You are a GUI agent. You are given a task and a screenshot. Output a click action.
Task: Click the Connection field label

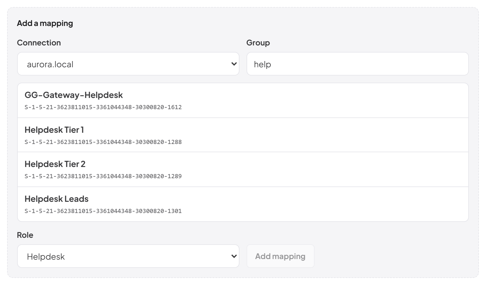point(39,42)
